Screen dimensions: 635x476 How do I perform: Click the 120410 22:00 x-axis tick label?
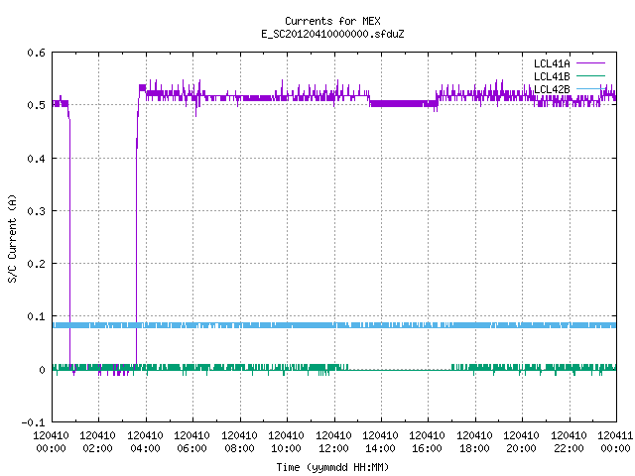(569, 442)
